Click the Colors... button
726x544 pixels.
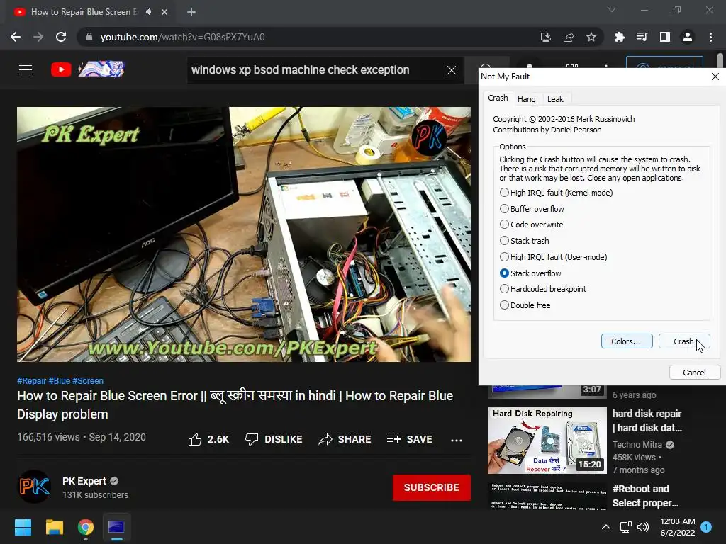pos(627,341)
